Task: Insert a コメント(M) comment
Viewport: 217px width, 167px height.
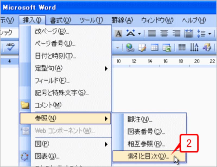Action: [65, 105]
